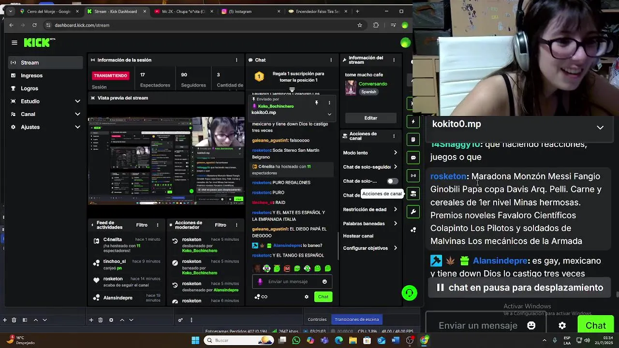Send message with small green Chat button
Viewport: 619px width, 348px height.
323,297
